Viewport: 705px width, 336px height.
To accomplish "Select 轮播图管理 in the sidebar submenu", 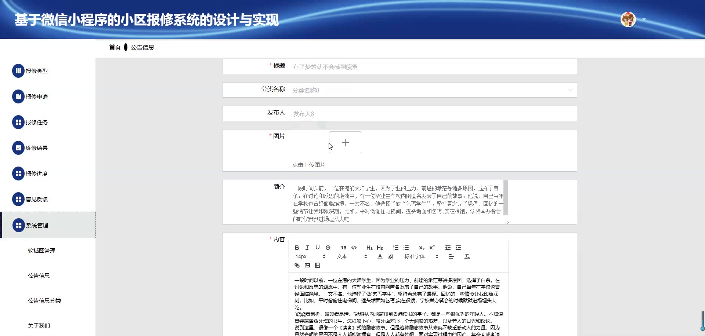I will click(41, 251).
